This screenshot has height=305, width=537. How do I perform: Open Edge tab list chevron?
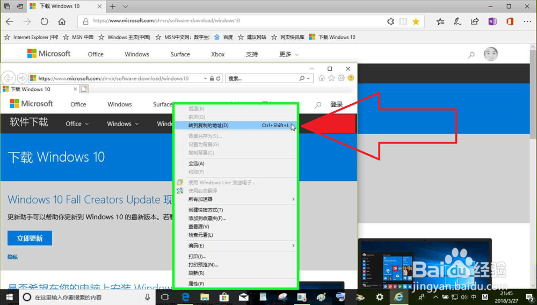click(125, 6)
